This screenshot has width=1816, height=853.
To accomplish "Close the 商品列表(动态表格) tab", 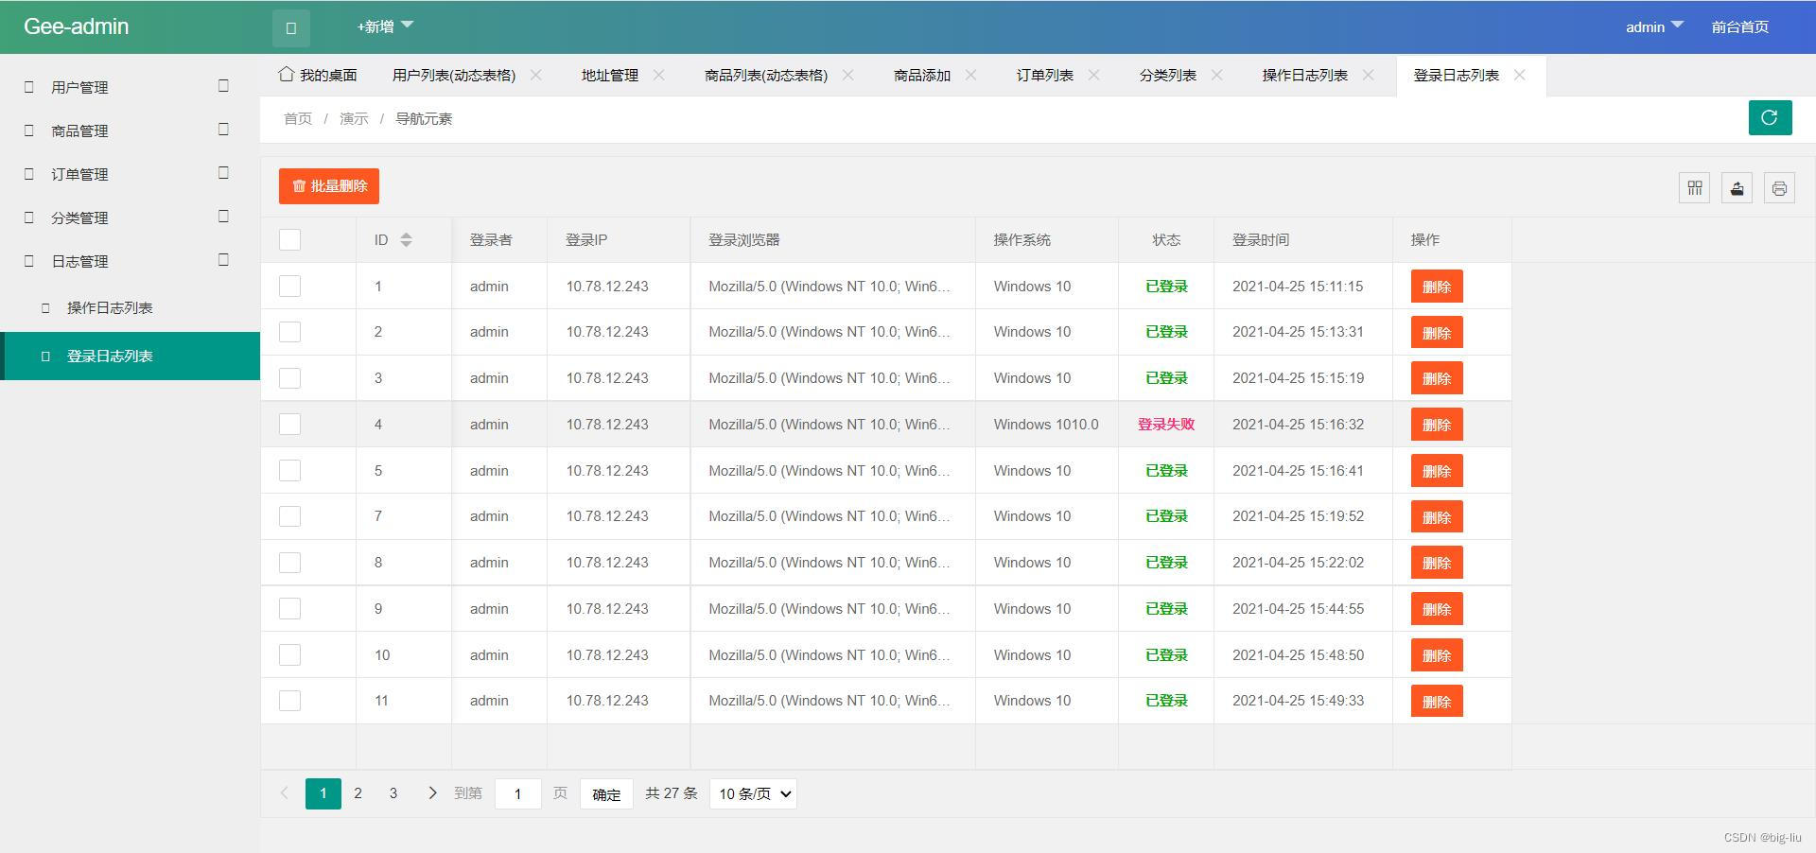I will click(848, 75).
